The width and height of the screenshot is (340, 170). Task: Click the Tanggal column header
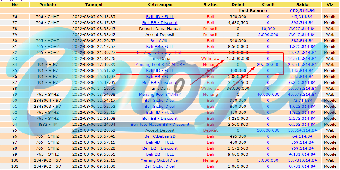coord(94,4)
